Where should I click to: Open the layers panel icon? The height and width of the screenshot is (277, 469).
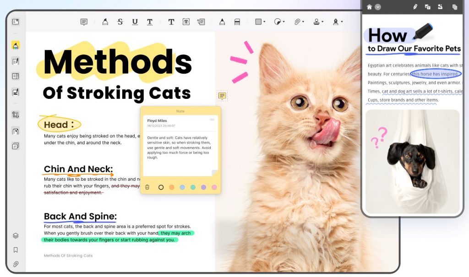pos(16,236)
